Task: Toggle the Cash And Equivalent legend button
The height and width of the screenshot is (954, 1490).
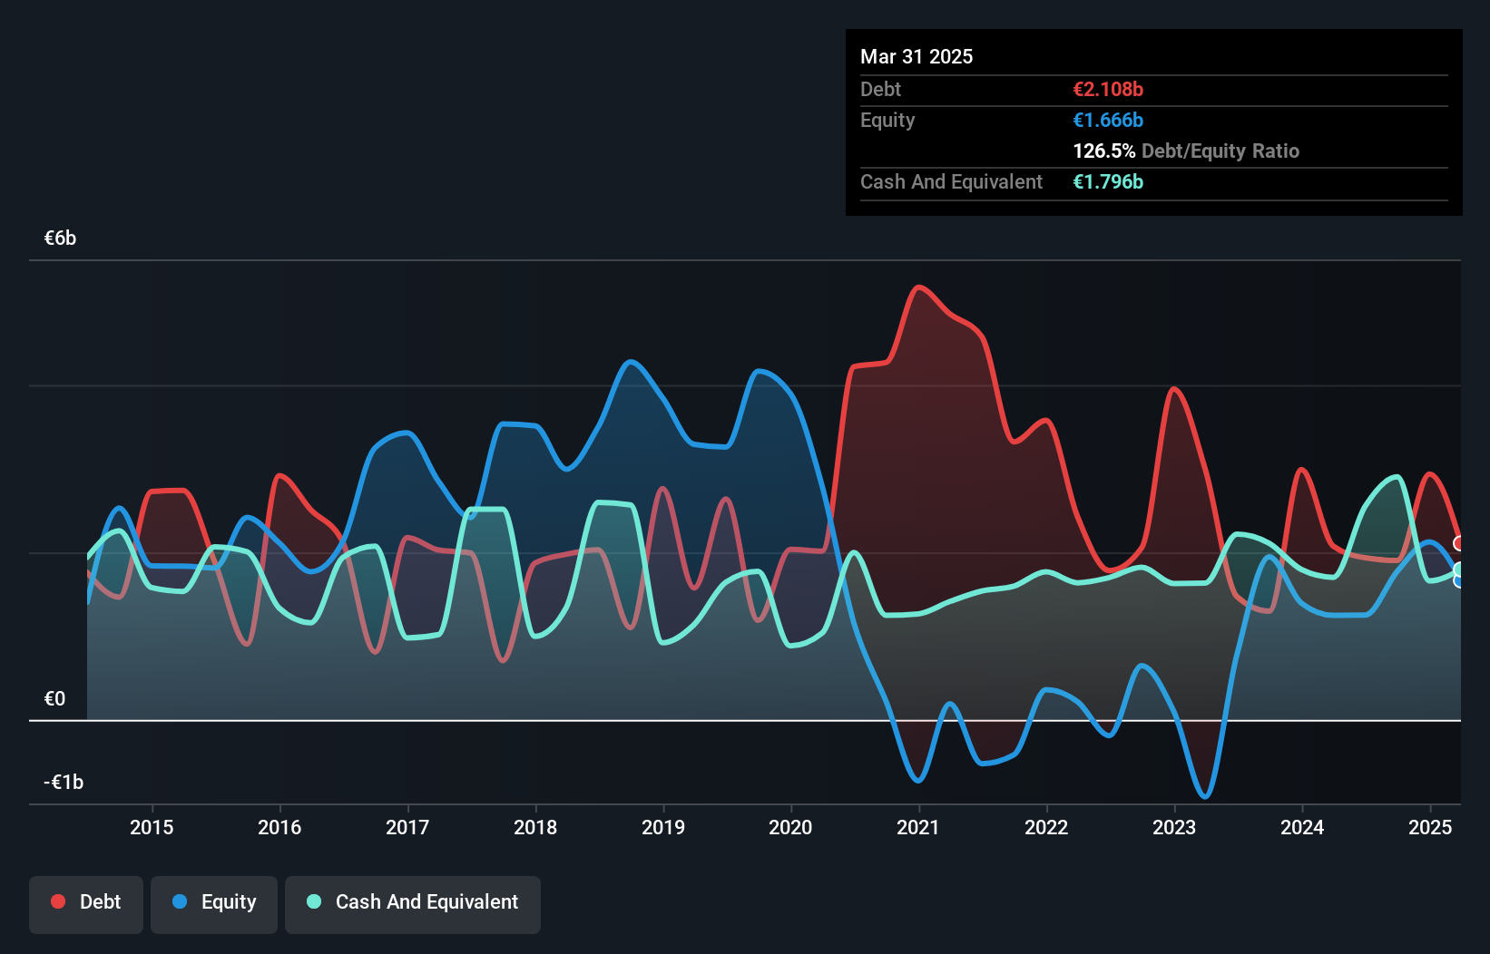Action: (x=413, y=904)
